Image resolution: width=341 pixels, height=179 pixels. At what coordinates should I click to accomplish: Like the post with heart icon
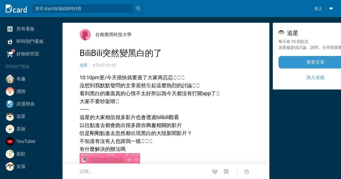click(x=215, y=172)
